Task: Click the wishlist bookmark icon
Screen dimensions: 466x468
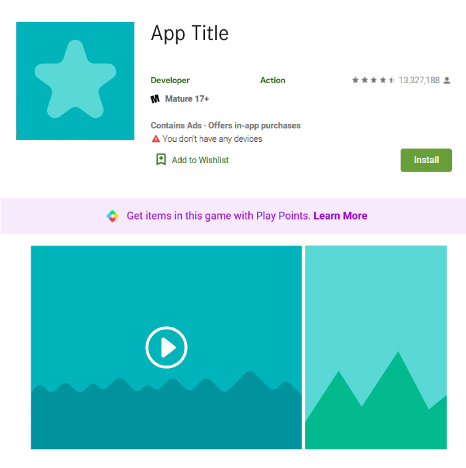Action: (161, 160)
